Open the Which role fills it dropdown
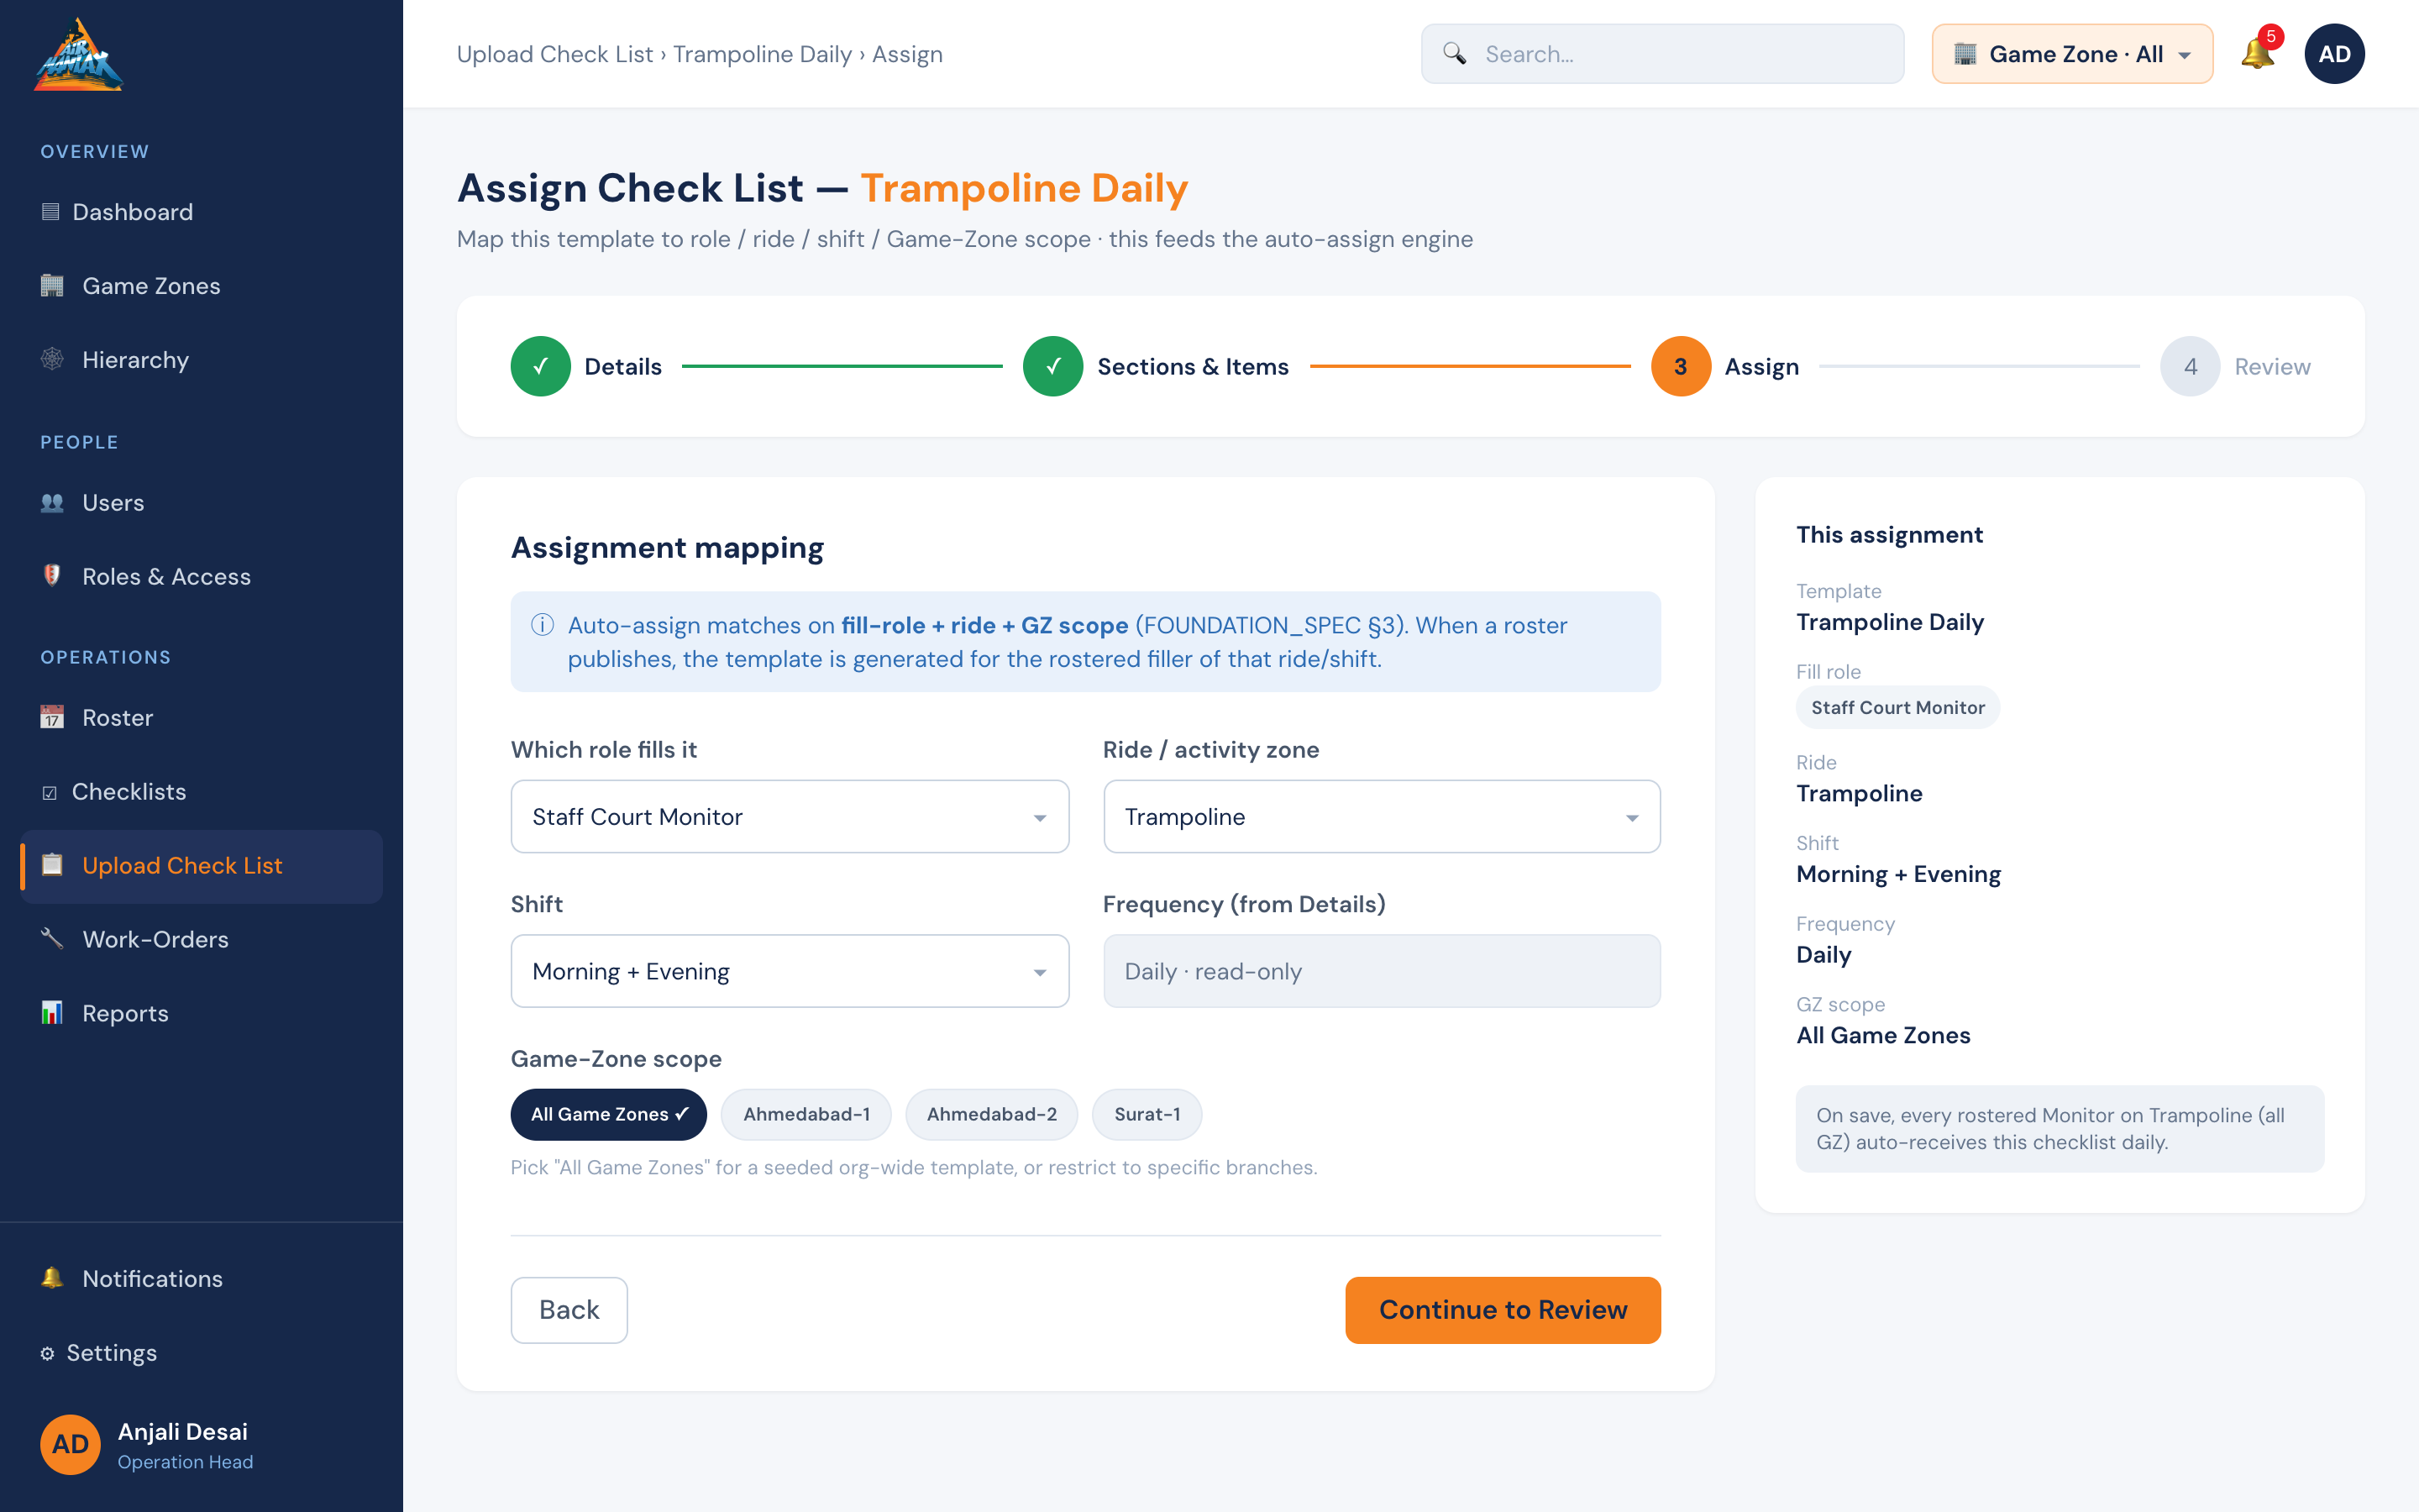 pyautogui.click(x=790, y=816)
